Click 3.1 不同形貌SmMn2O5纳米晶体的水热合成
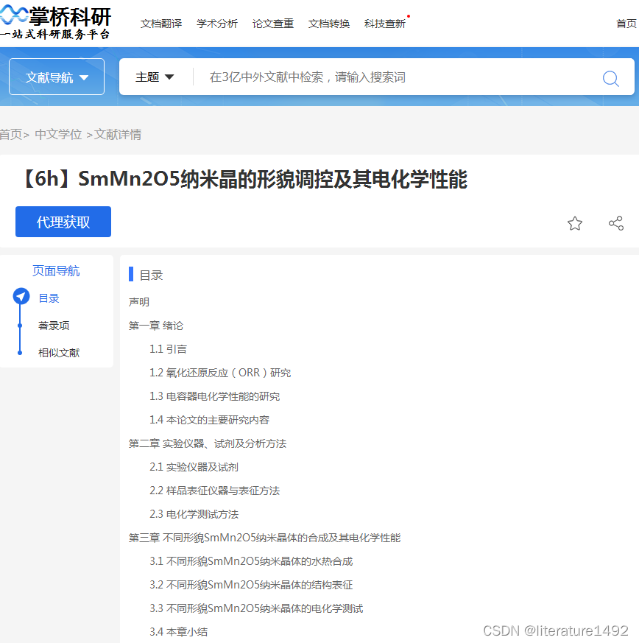Viewport: 639px width, 643px height. coord(251,561)
